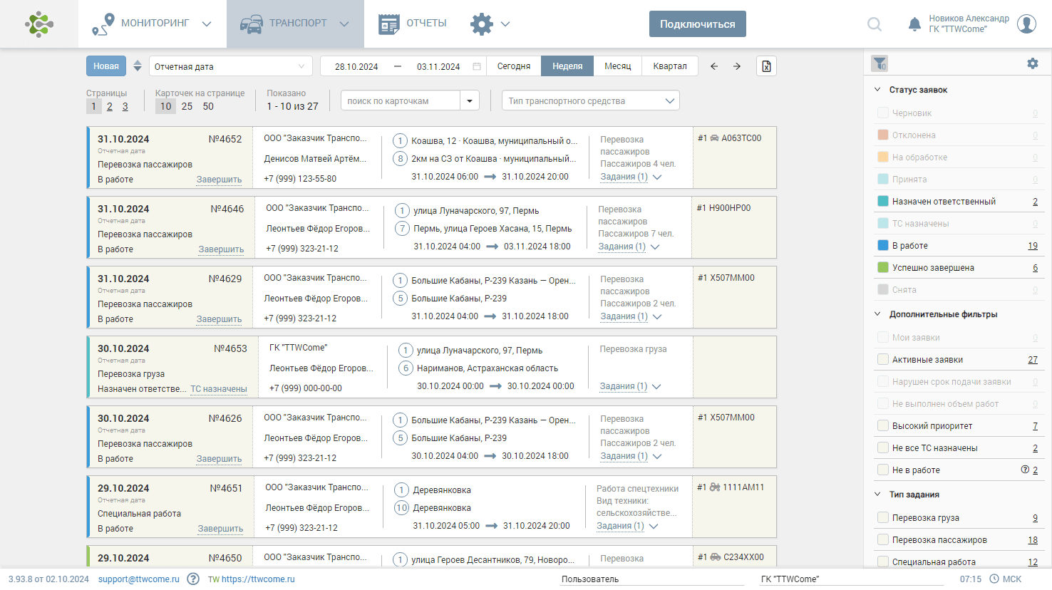Click vehicle icon next to C234XX00
This screenshot has height=590, width=1052.
tap(716, 557)
